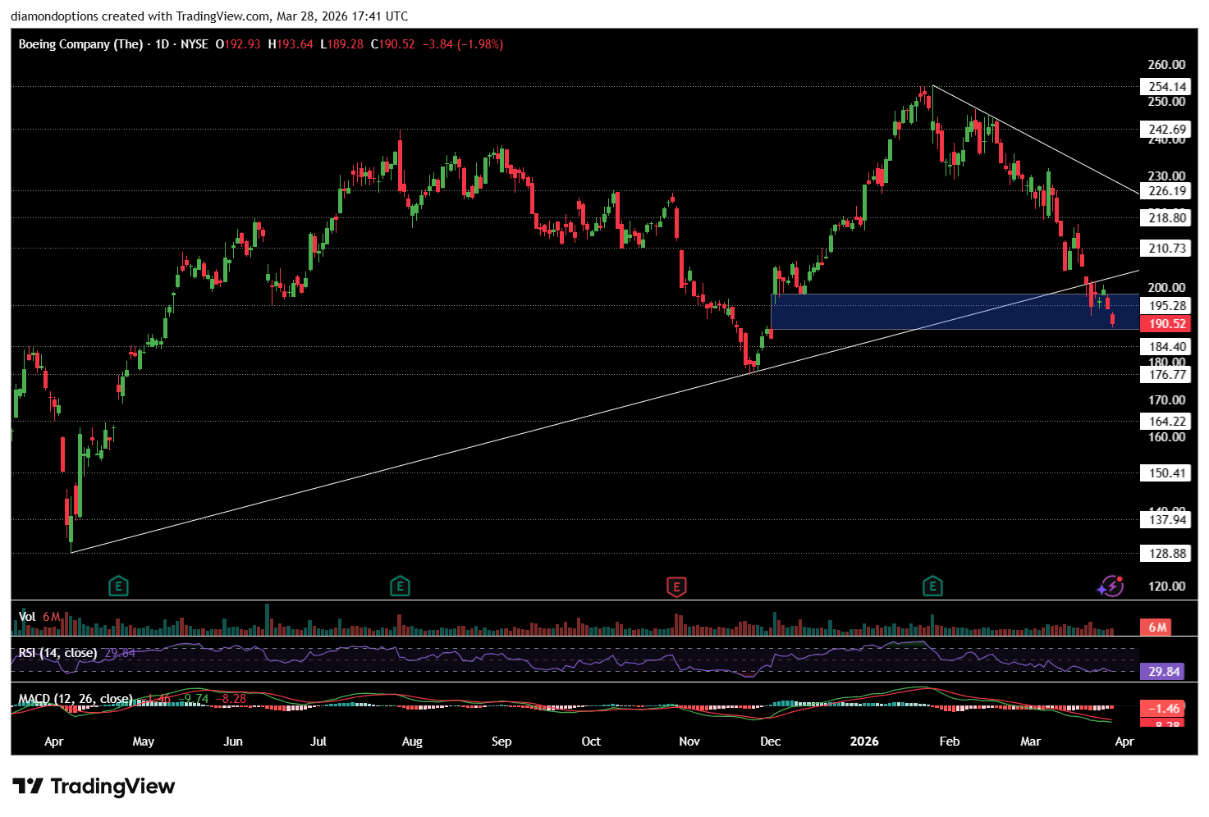Select the high value H193.64
1209x817 pixels.
291,44
